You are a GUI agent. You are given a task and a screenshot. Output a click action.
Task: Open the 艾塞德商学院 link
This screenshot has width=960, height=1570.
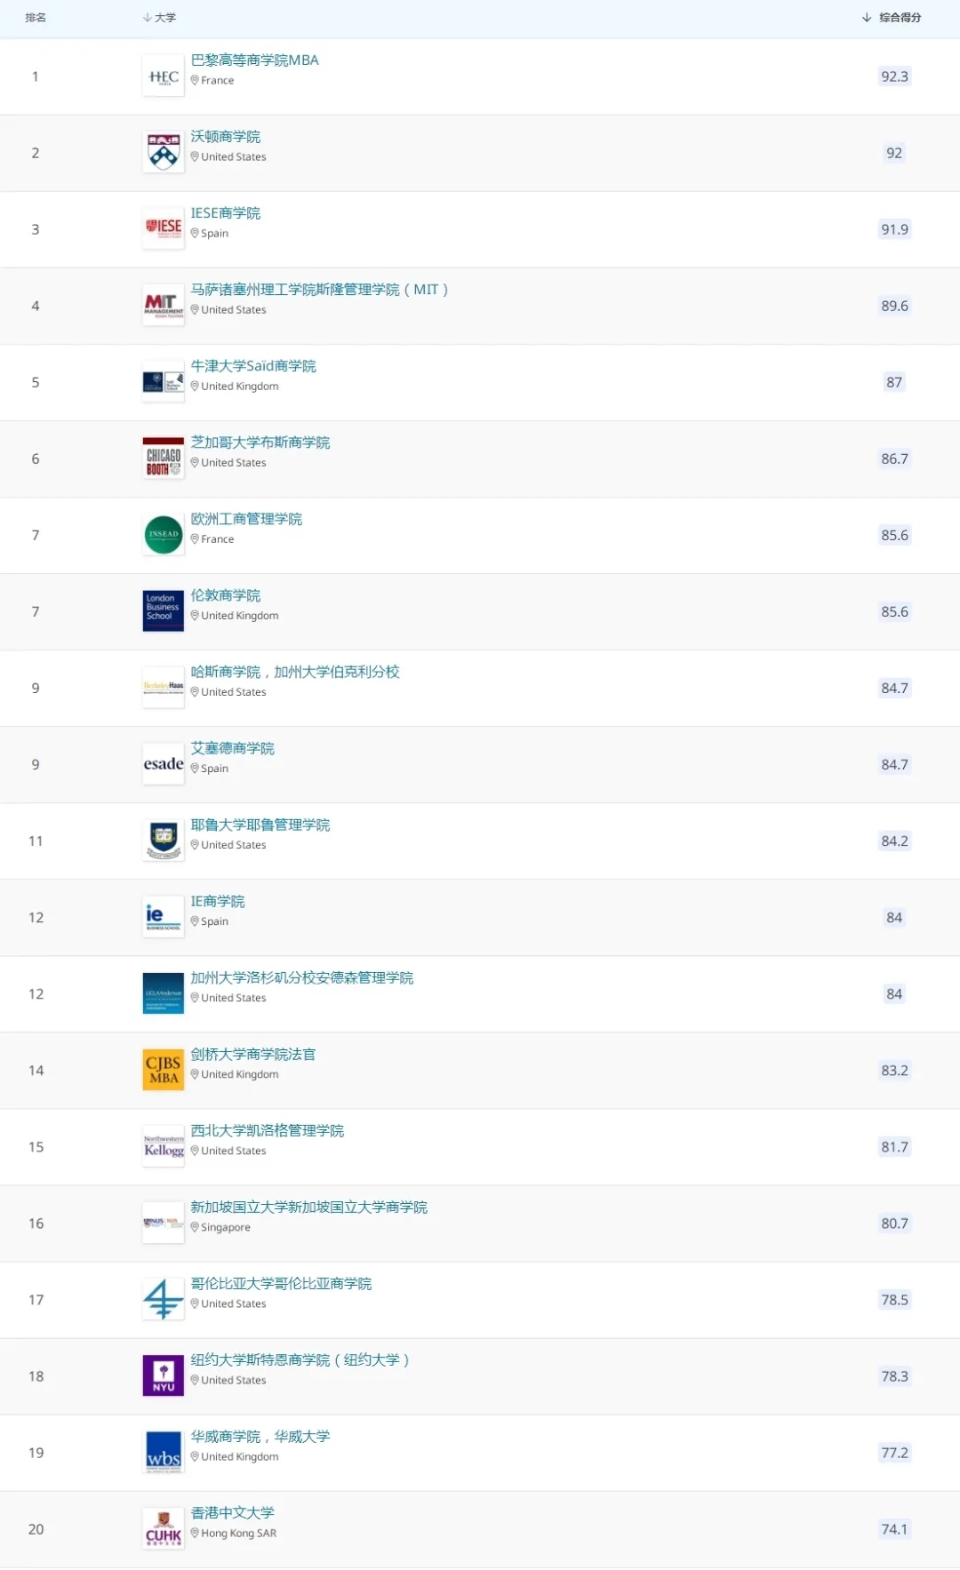[233, 748]
